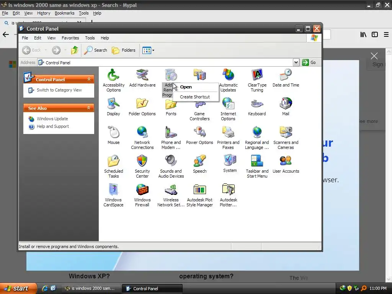Open Phone and Modem options icon
The width and height of the screenshot is (392, 294).
tap(171, 138)
